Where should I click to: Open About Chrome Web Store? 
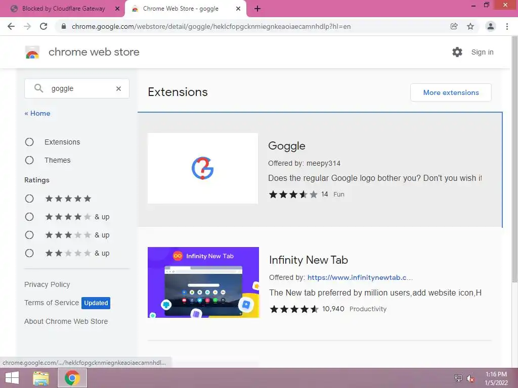tap(66, 321)
